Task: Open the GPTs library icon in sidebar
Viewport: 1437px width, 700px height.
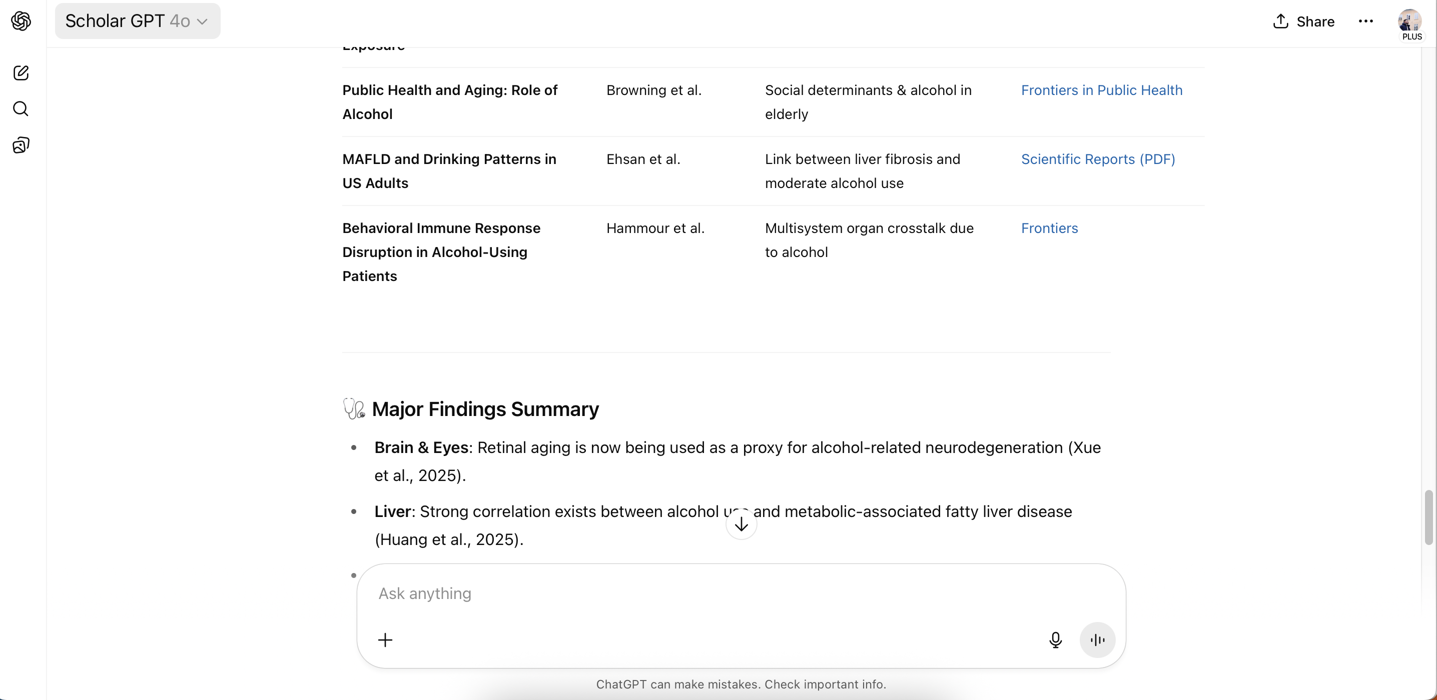Action: (x=21, y=145)
